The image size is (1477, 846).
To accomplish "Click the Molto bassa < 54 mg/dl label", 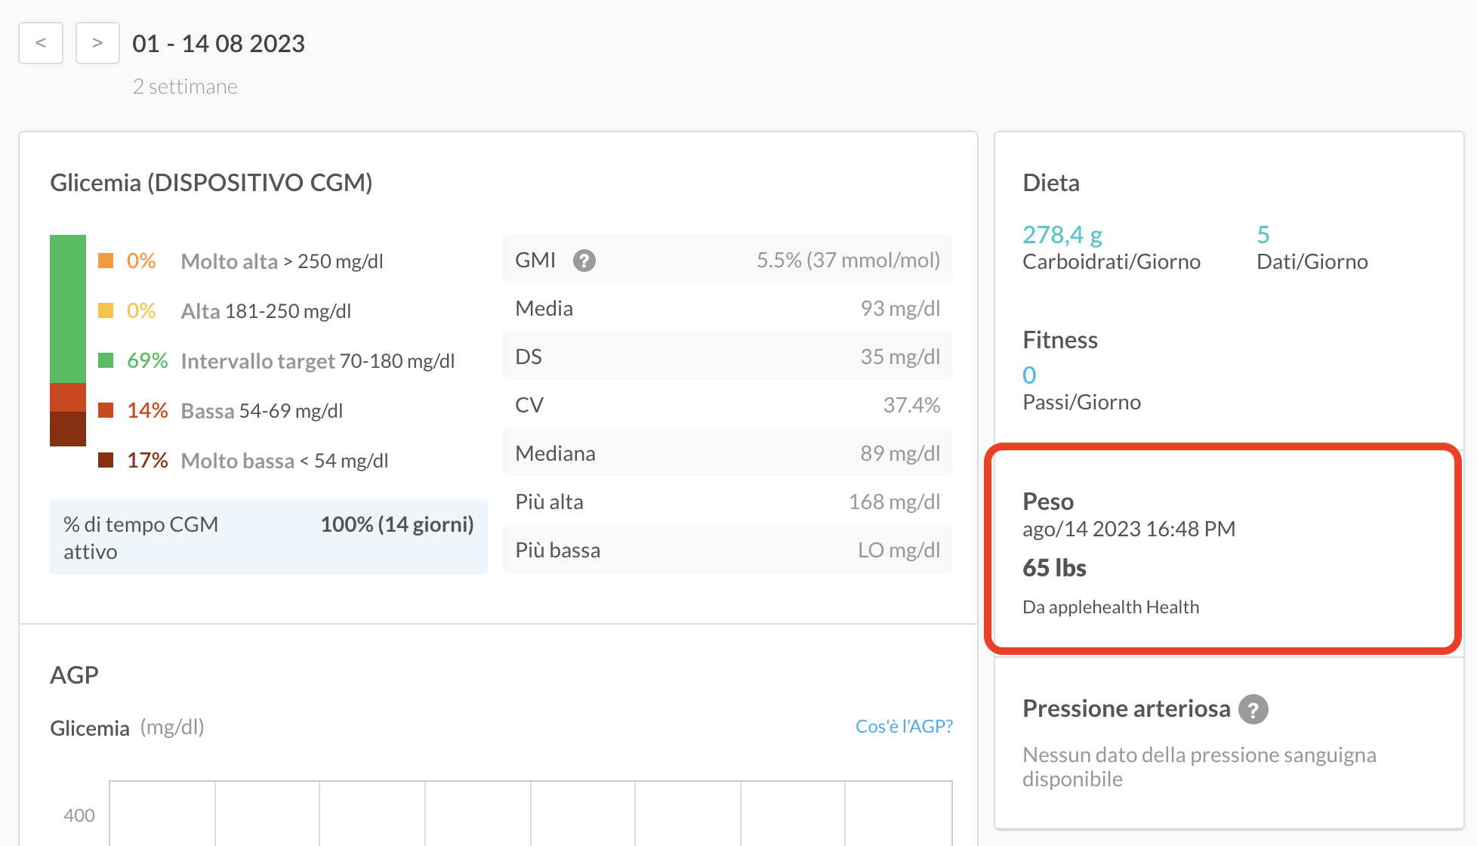I will click(x=285, y=461).
